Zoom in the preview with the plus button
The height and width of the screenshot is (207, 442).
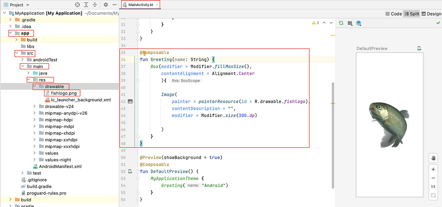pyautogui.click(x=433, y=169)
